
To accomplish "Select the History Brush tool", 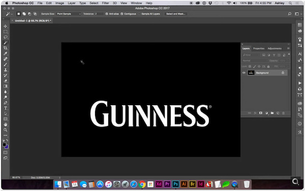I will 6,75.
